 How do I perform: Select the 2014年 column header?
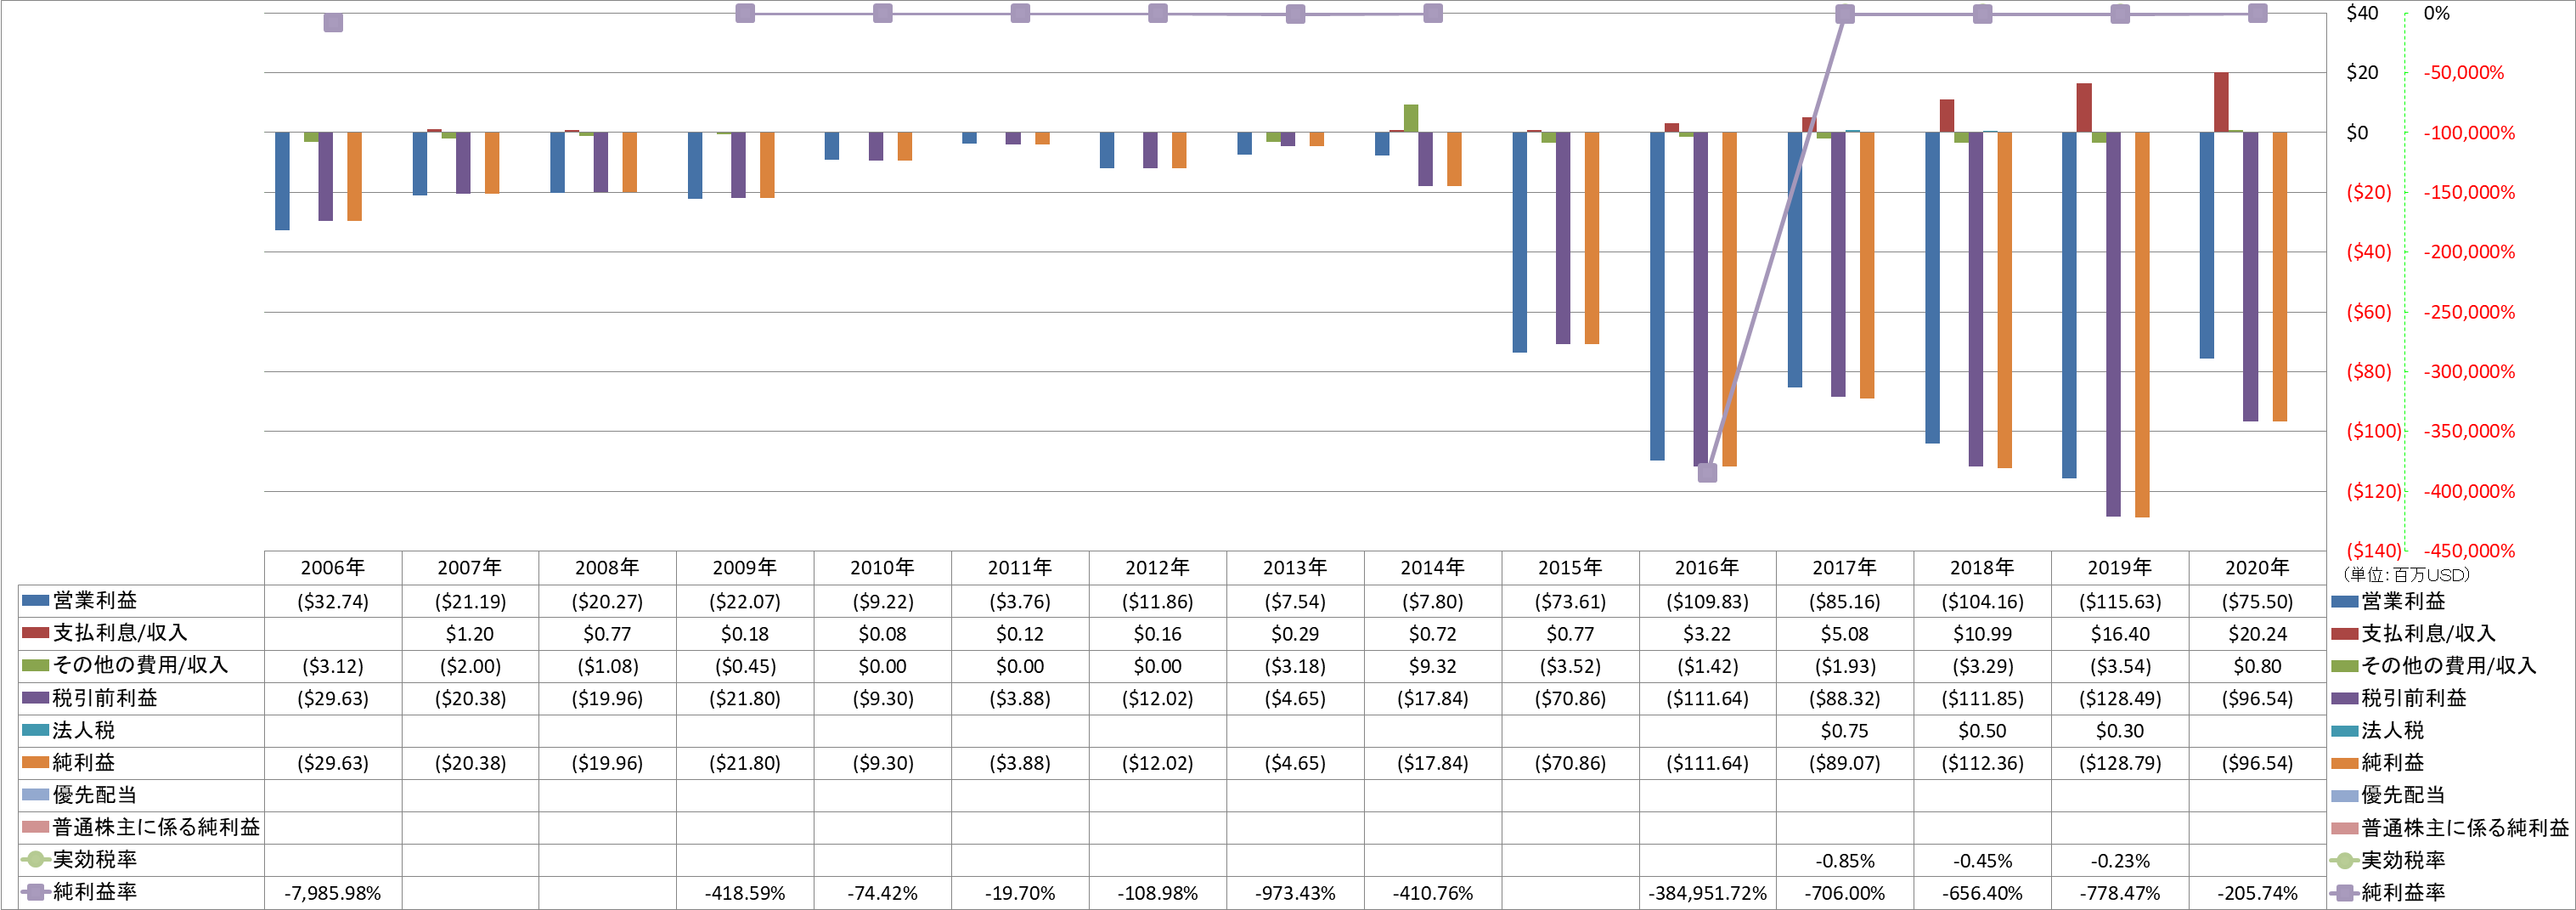1433,568
